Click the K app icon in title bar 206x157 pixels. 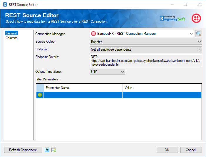coord(5,4)
